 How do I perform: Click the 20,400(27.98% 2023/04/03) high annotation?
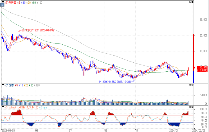click(x=38, y=30)
